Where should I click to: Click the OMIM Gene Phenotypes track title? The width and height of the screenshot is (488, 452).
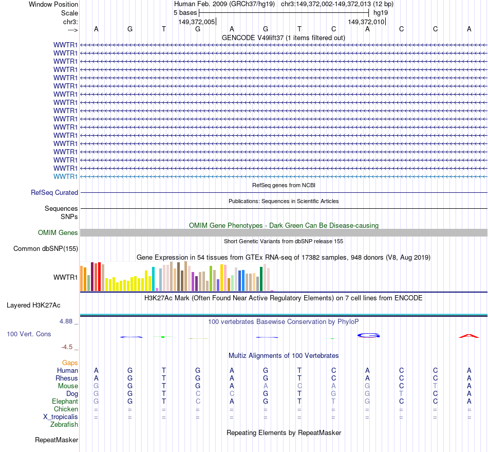284,225
